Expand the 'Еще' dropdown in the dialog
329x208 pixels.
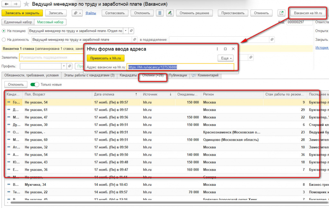[225, 58]
